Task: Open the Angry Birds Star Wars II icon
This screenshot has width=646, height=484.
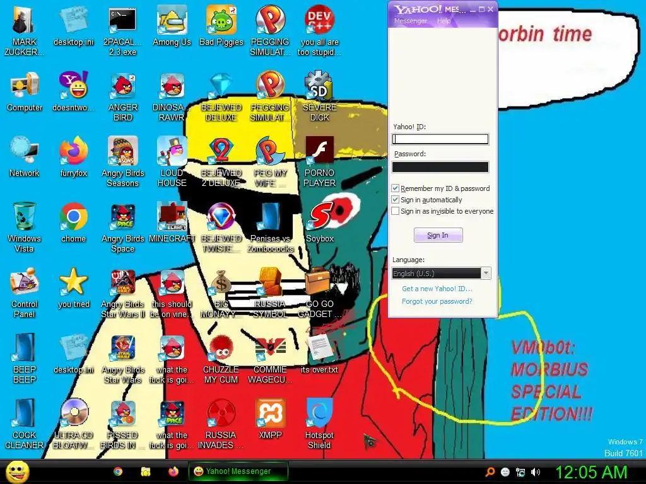Action: click(123, 292)
